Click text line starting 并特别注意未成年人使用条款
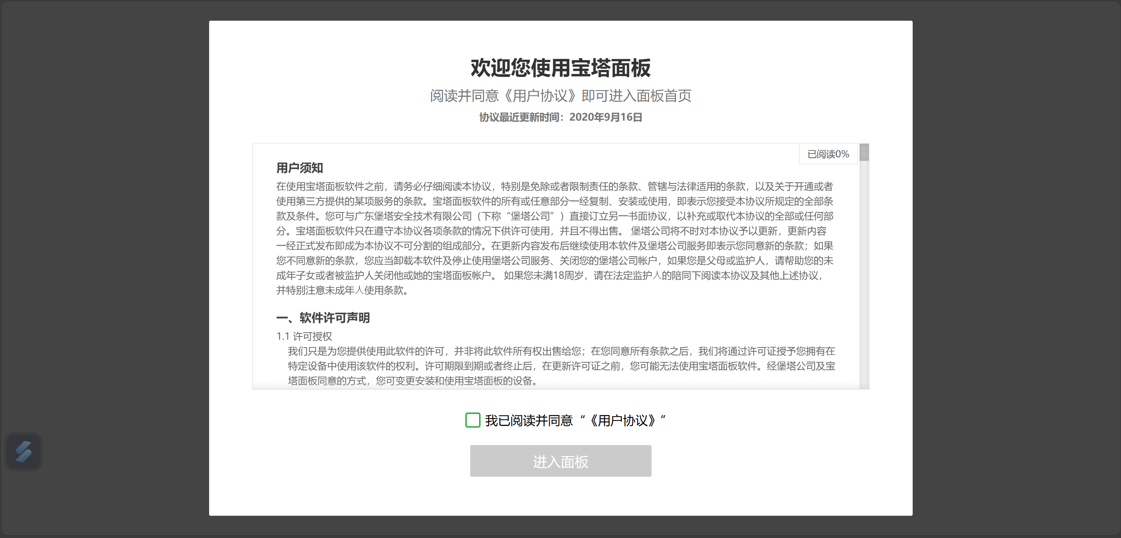 pos(343,290)
